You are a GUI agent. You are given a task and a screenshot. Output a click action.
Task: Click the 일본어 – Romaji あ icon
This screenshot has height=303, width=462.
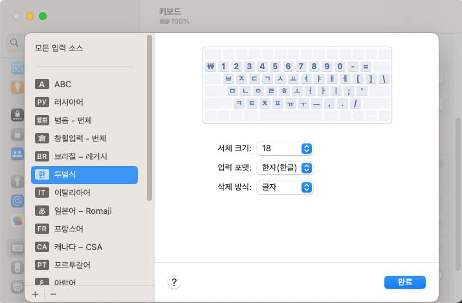[42, 211]
